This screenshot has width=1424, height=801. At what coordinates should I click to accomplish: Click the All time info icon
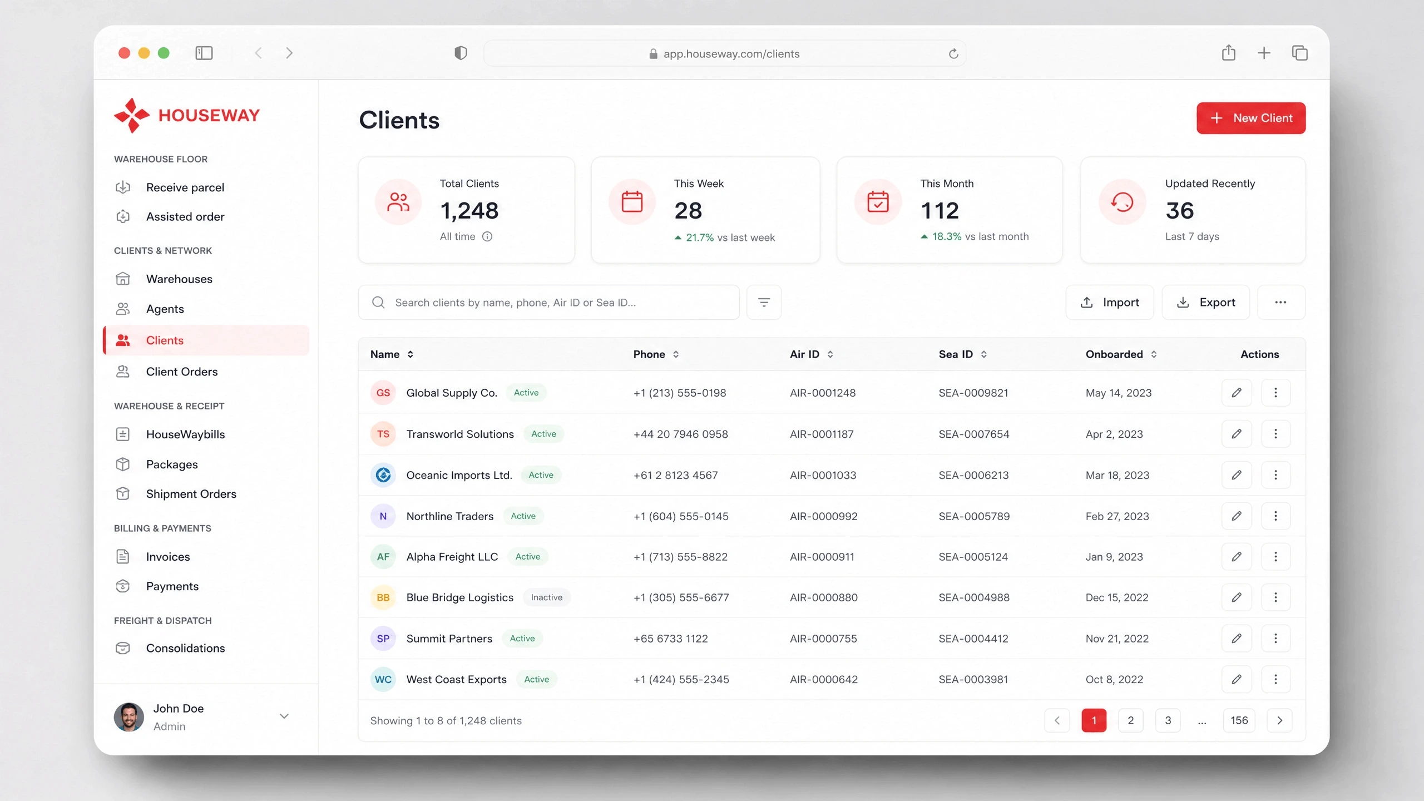(x=487, y=236)
